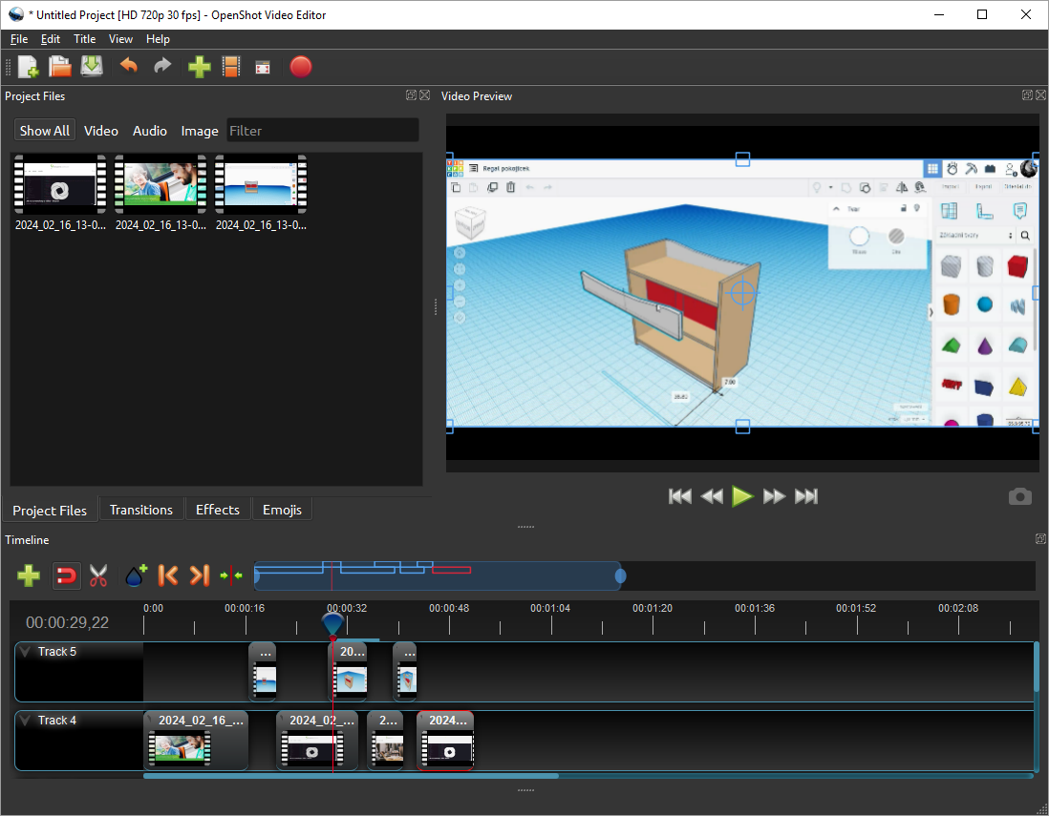Expand the Track 5 dropdown arrow
Screen dimensions: 1049x816
tap(26, 652)
